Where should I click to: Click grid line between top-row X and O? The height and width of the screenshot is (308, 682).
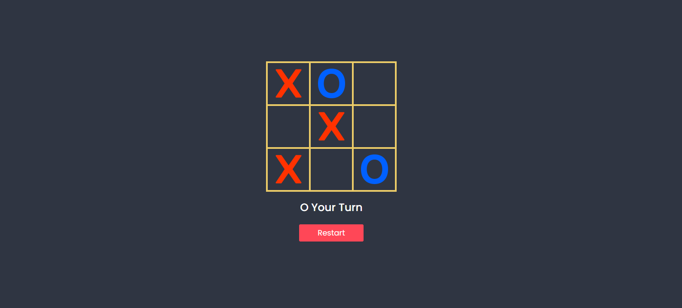click(x=310, y=84)
